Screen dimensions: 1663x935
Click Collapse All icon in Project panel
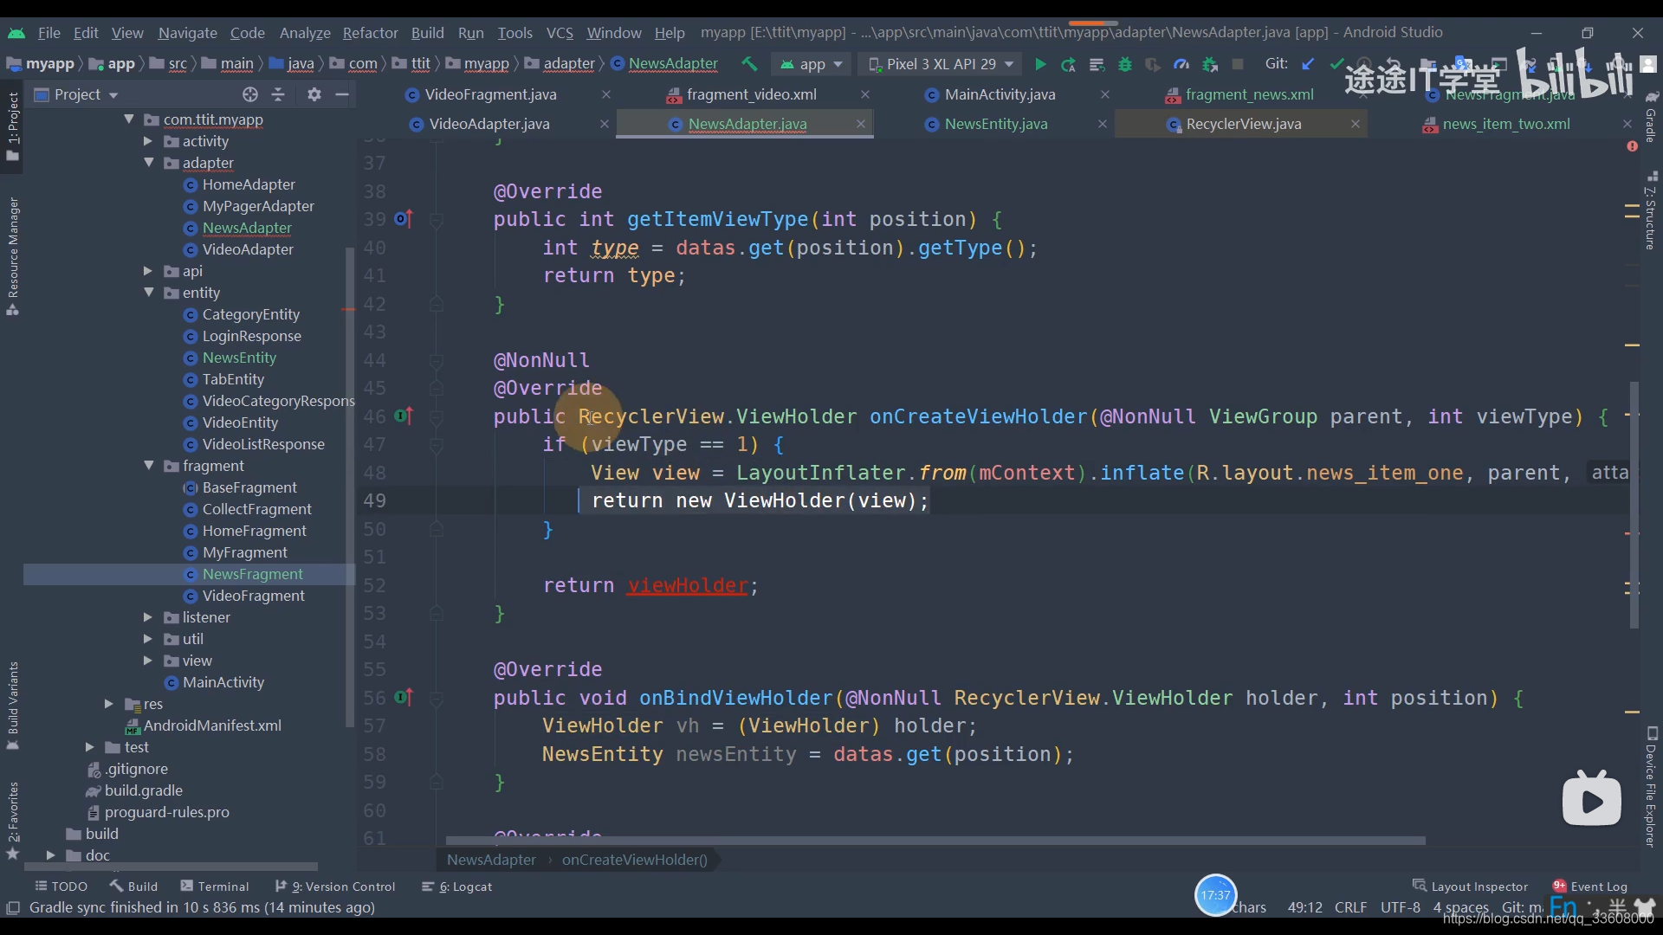pos(278,94)
